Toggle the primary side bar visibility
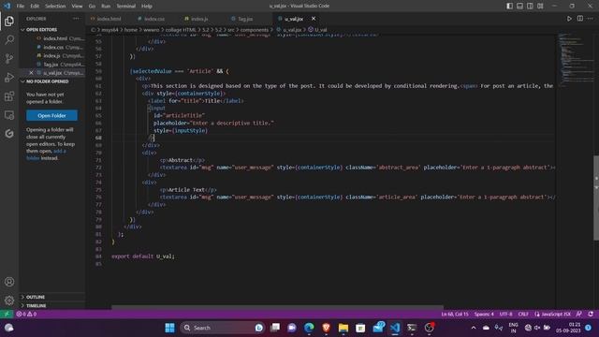This screenshot has height=337, width=599. [x=509, y=6]
